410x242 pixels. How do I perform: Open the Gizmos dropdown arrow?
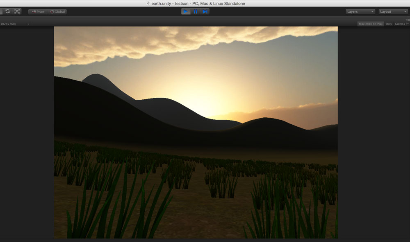[408, 24]
